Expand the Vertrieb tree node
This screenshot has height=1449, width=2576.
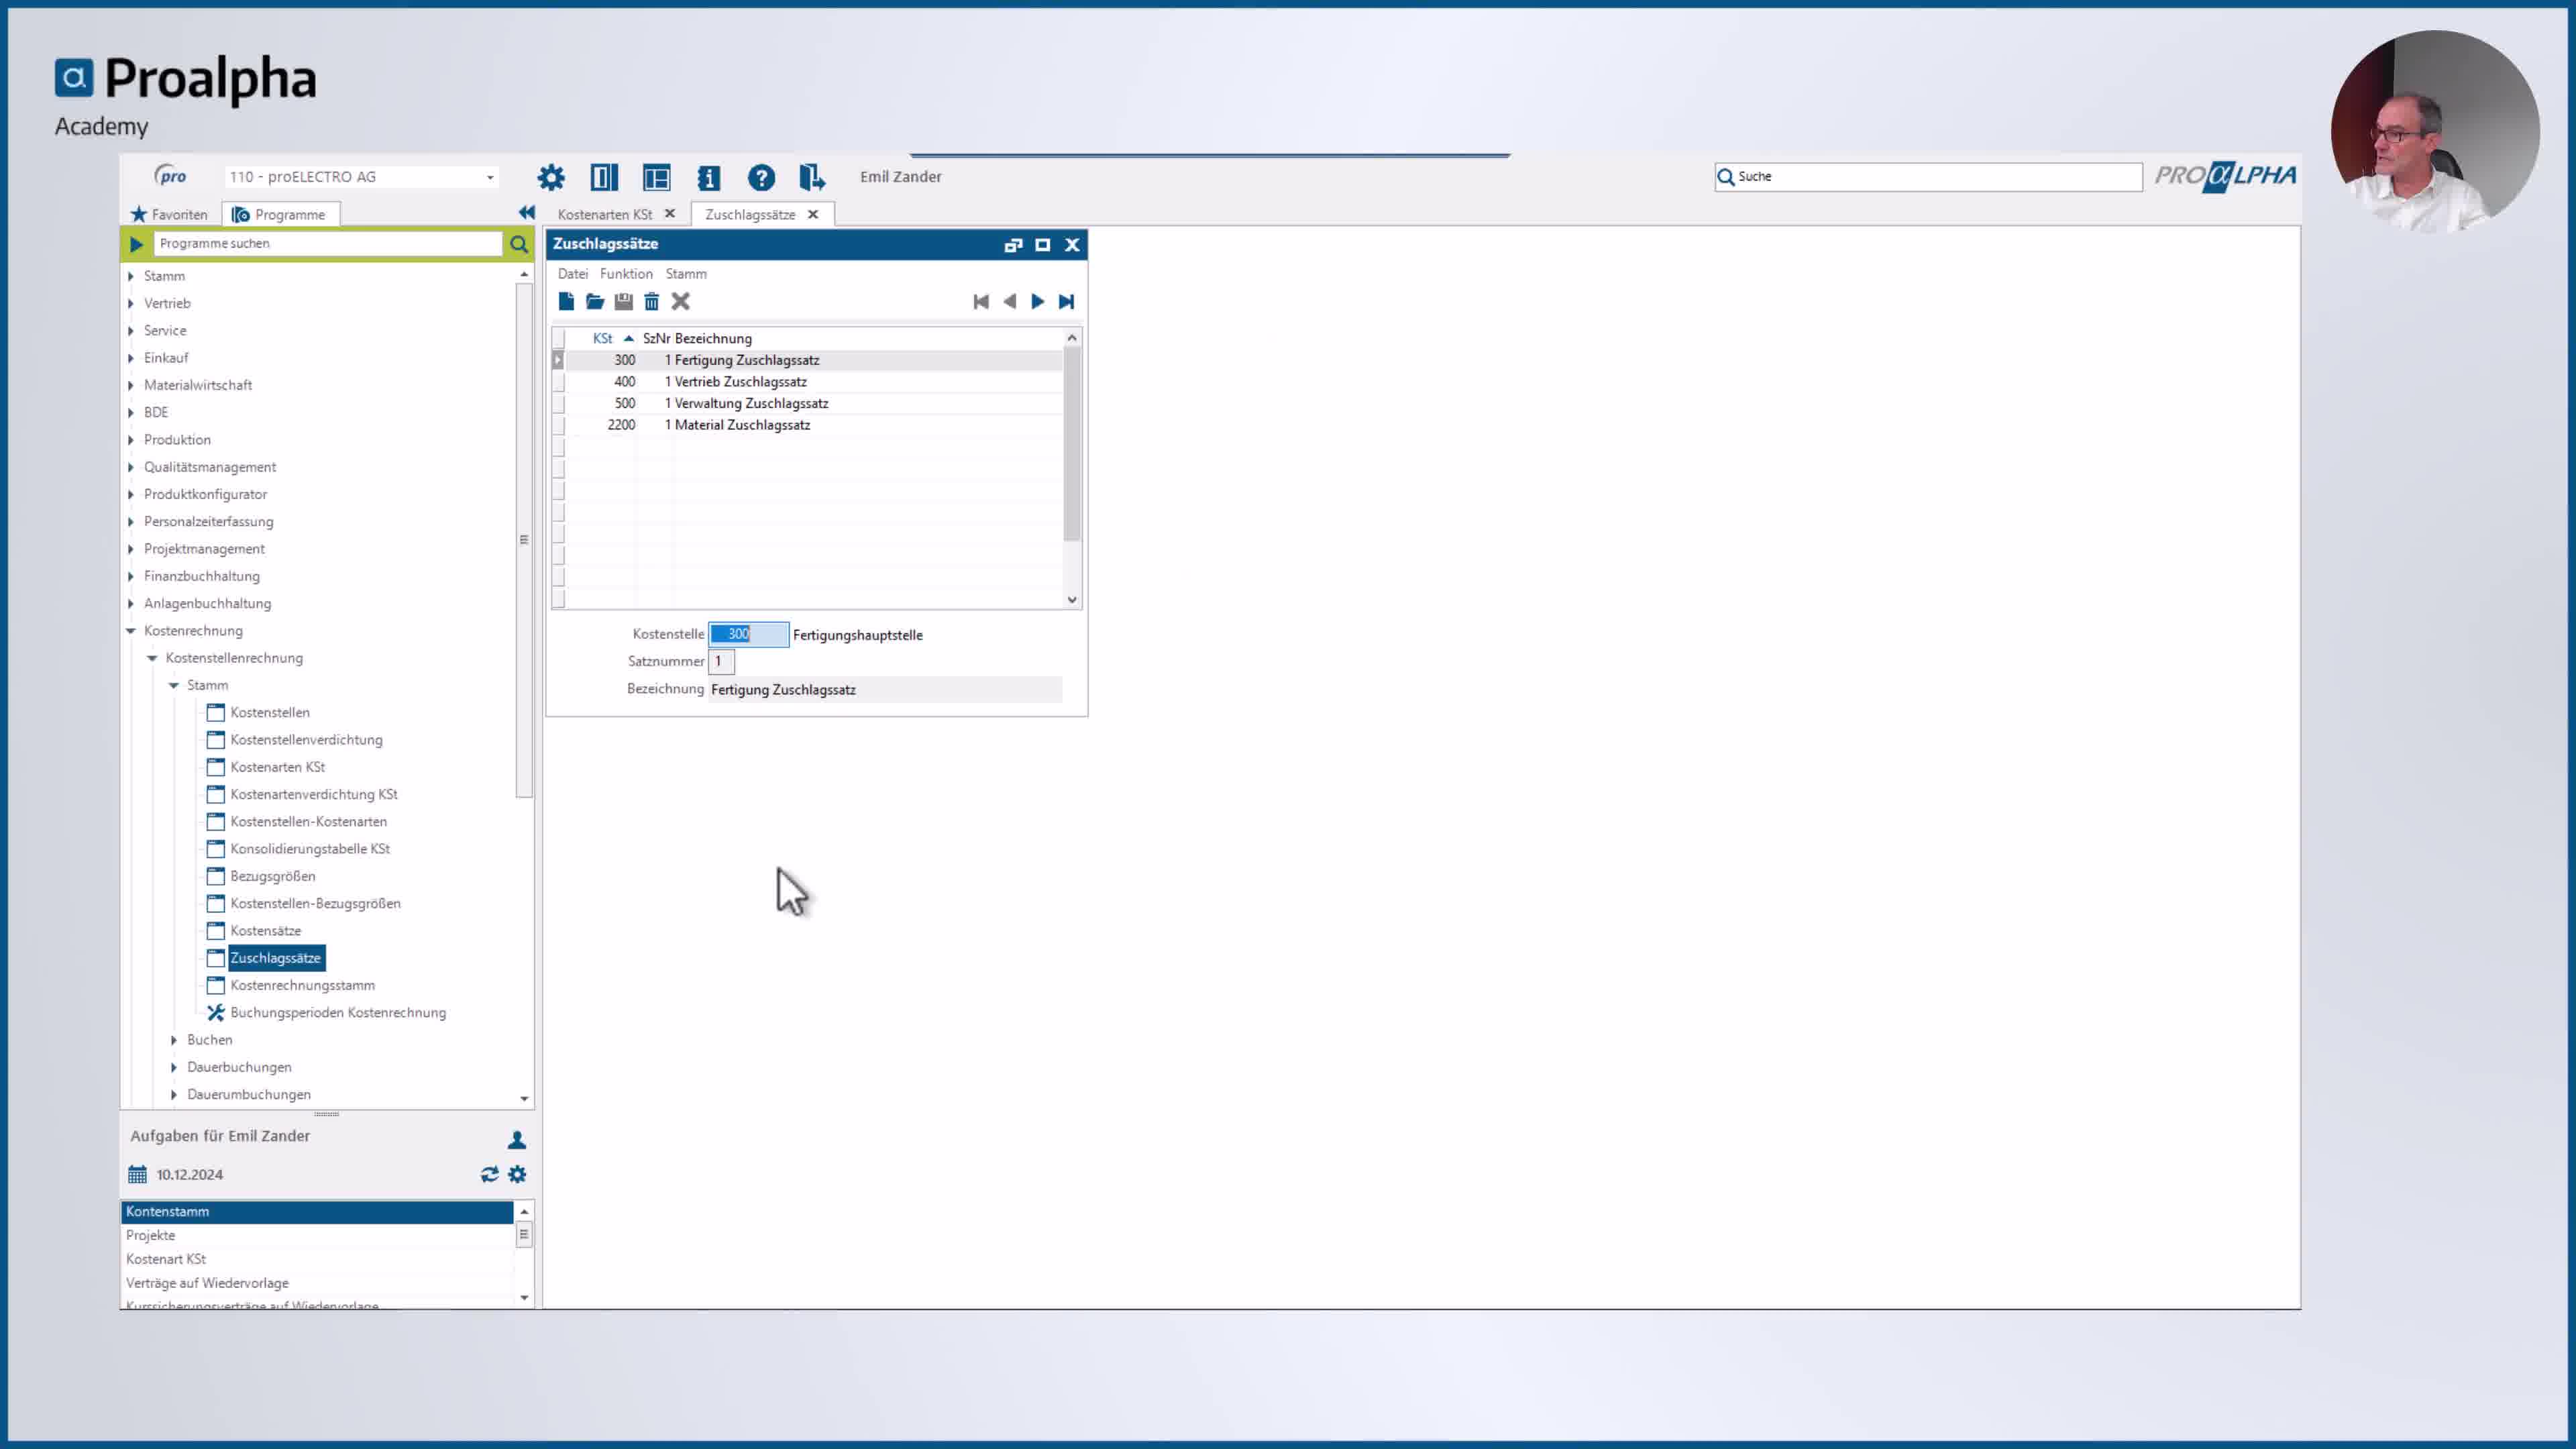point(131,303)
